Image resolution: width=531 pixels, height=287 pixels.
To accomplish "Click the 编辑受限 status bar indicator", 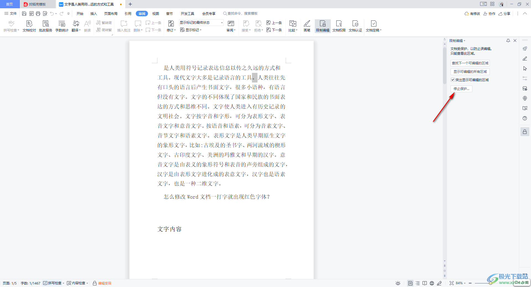I will point(102,283).
